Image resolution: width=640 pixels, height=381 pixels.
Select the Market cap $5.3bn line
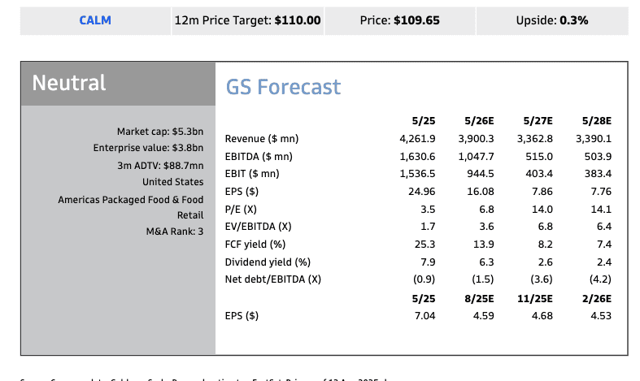pyautogui.click(x=160, y=131)
